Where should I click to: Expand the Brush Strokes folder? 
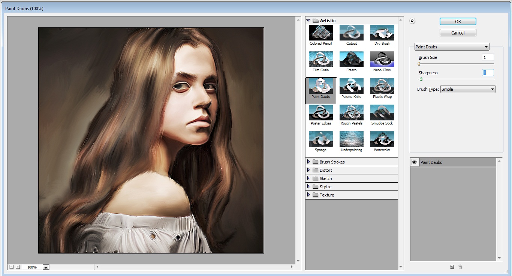(308, 162)
